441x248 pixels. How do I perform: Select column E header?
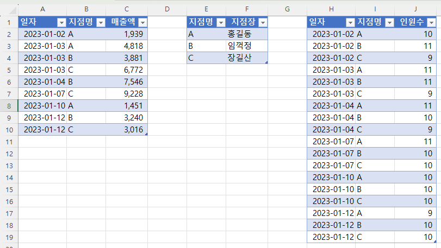[207, 9]
